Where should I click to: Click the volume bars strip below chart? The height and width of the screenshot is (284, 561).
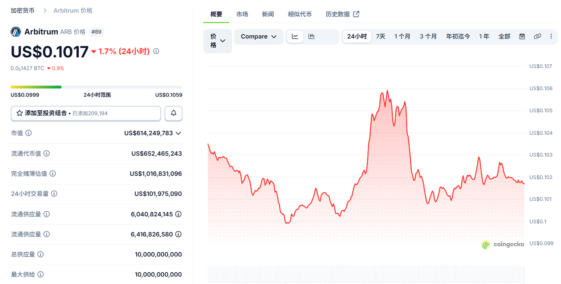pyautogui.click(x=366, y=274)
